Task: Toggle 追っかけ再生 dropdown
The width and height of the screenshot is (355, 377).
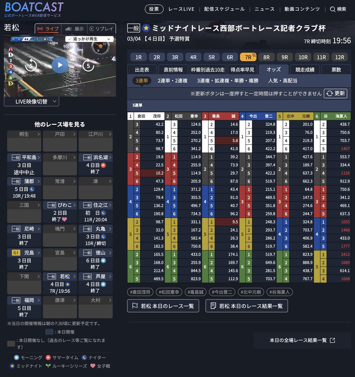Action: coord(89,39)
